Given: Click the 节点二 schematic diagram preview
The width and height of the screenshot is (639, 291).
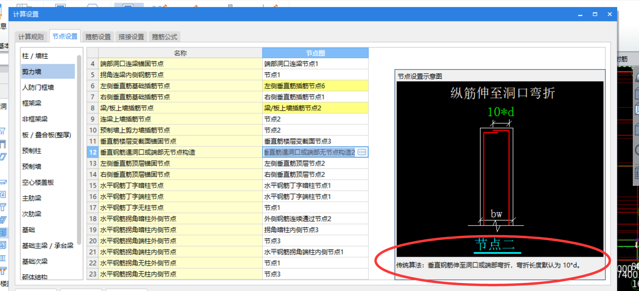Looking at the screenshot, I should click(500, 169).
